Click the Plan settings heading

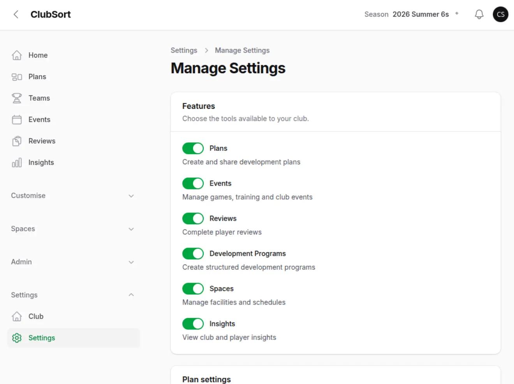tap(206, 379)
